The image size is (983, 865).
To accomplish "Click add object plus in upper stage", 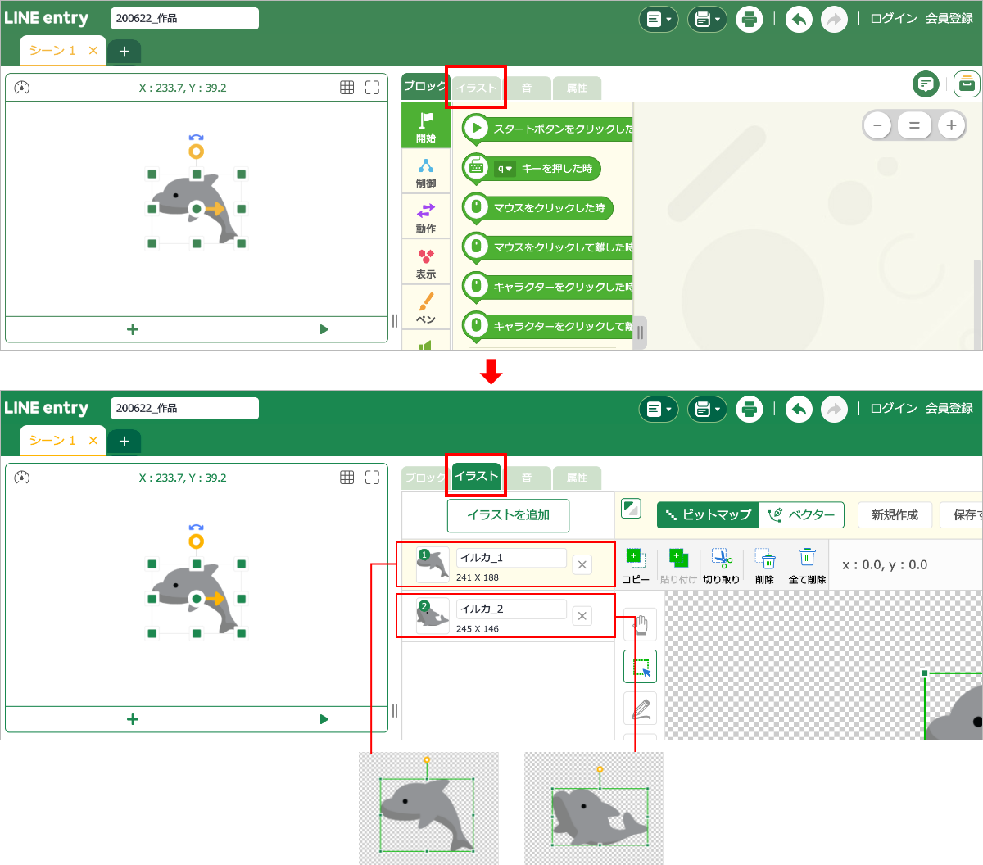I will point(133,329).
